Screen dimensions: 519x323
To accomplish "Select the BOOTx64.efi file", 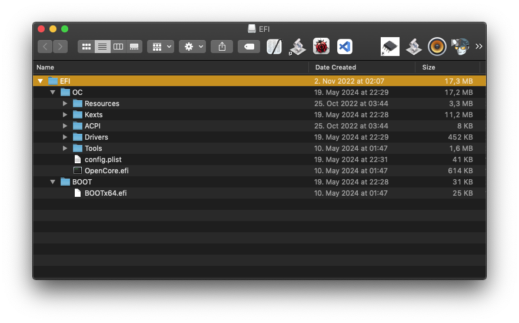I will pos(259,193).
